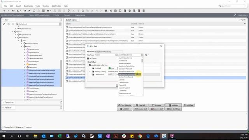Click the Clear All button
The image size is (249, 140).
pos(141,105)
